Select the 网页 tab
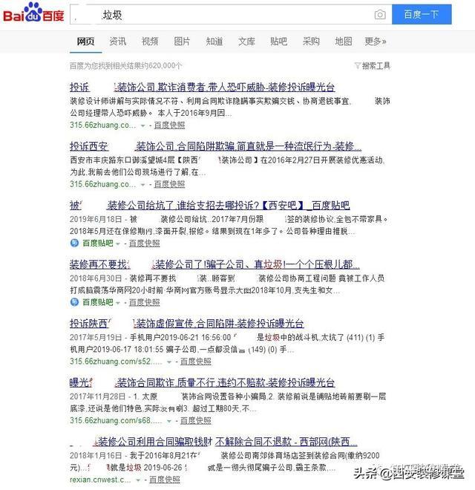 [x=85, y=42]
